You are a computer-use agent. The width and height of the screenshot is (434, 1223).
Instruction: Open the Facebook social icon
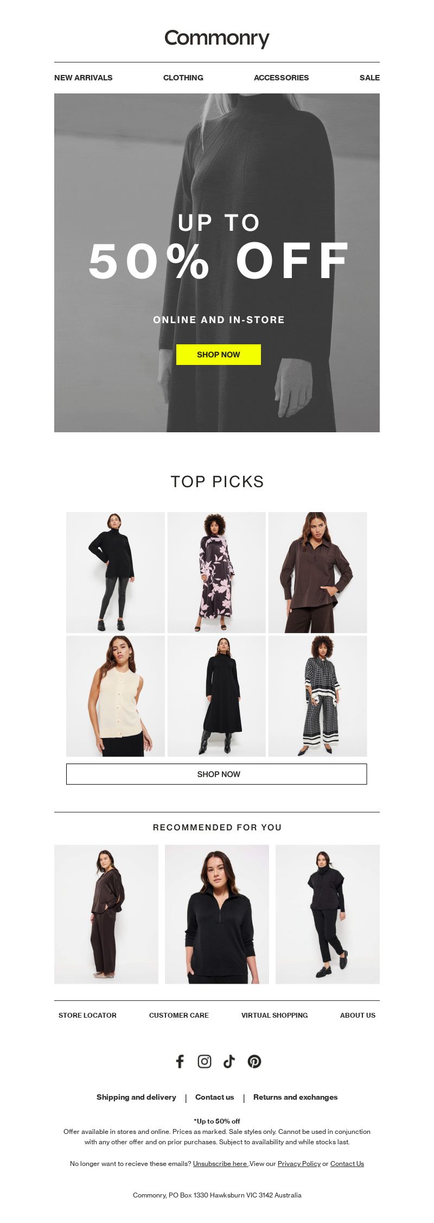(x=180, y=1061)
